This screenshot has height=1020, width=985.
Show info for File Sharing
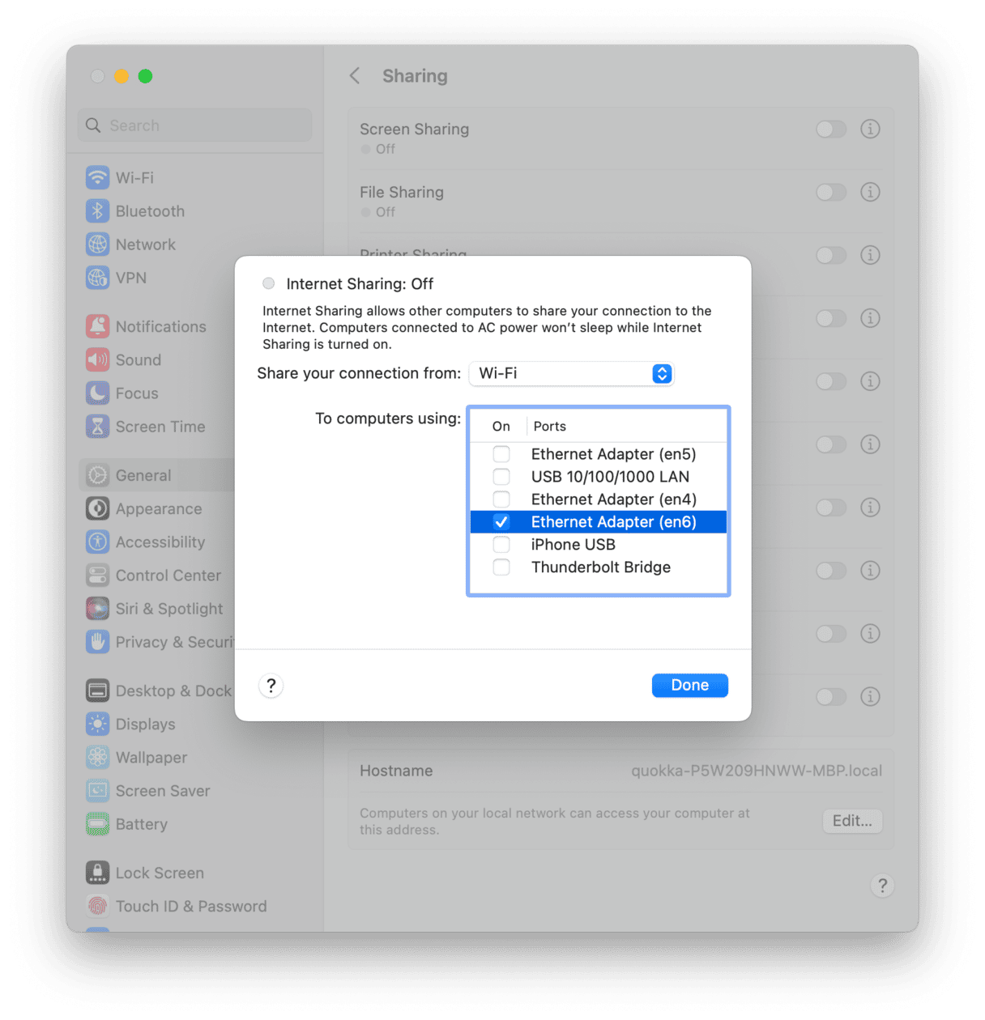870,192
